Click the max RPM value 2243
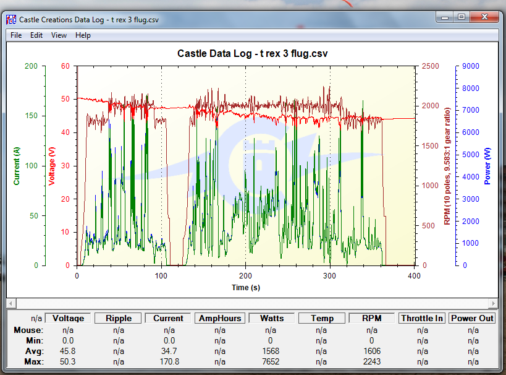506x375 pixels. [x=372, y=361]
